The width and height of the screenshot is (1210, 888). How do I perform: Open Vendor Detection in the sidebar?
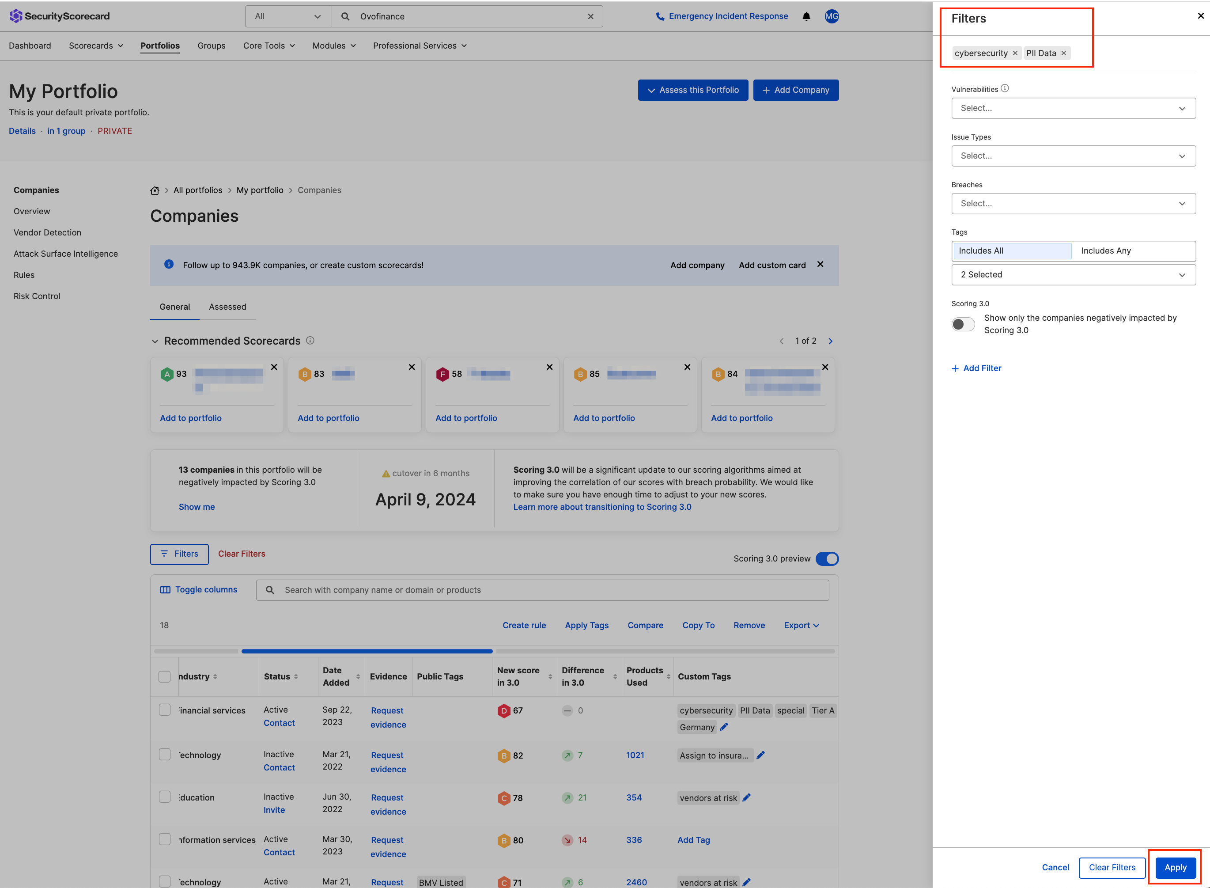point(47,233)
